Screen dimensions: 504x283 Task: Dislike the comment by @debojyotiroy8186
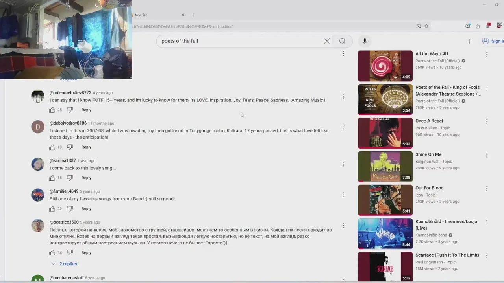[x=70, y=147]
